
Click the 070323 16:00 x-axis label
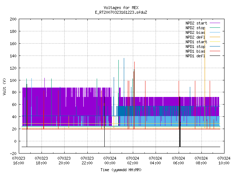(18, 161)
